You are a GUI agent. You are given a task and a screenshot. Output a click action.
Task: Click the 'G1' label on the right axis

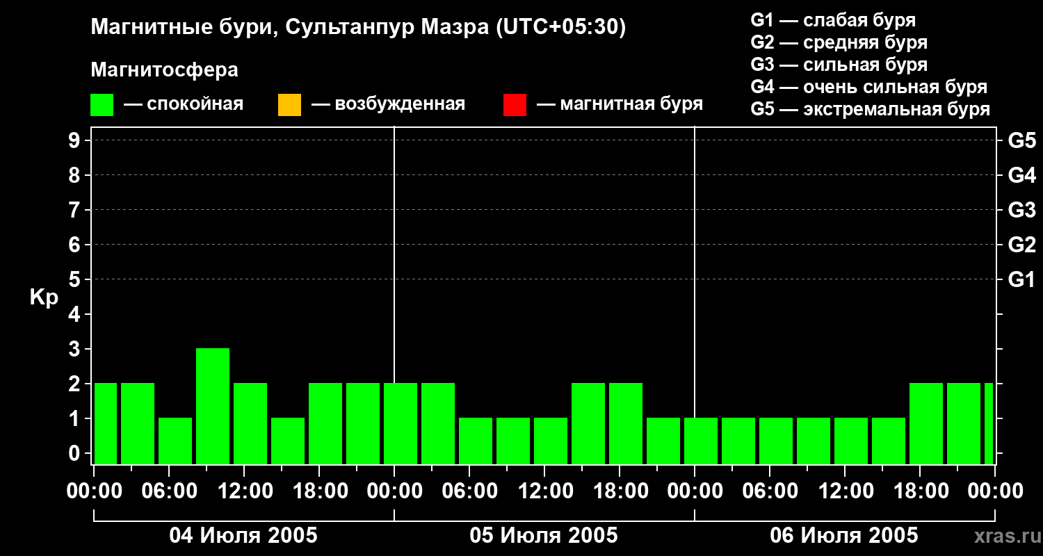pos(1021,280)
